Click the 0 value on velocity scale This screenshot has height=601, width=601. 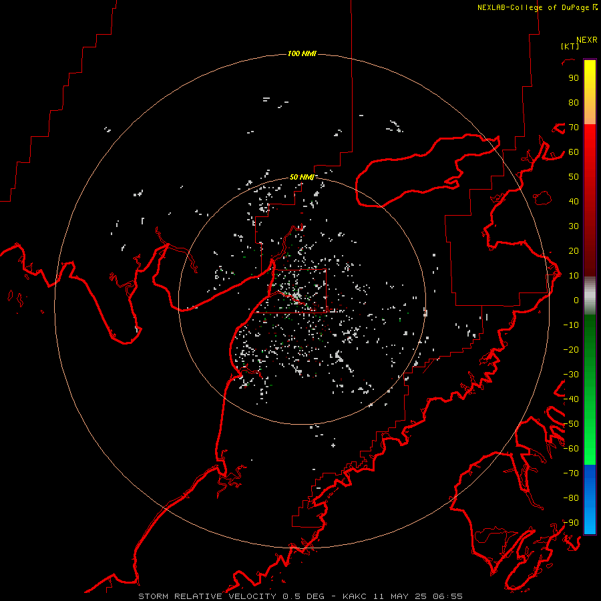(x=576, y=300)
